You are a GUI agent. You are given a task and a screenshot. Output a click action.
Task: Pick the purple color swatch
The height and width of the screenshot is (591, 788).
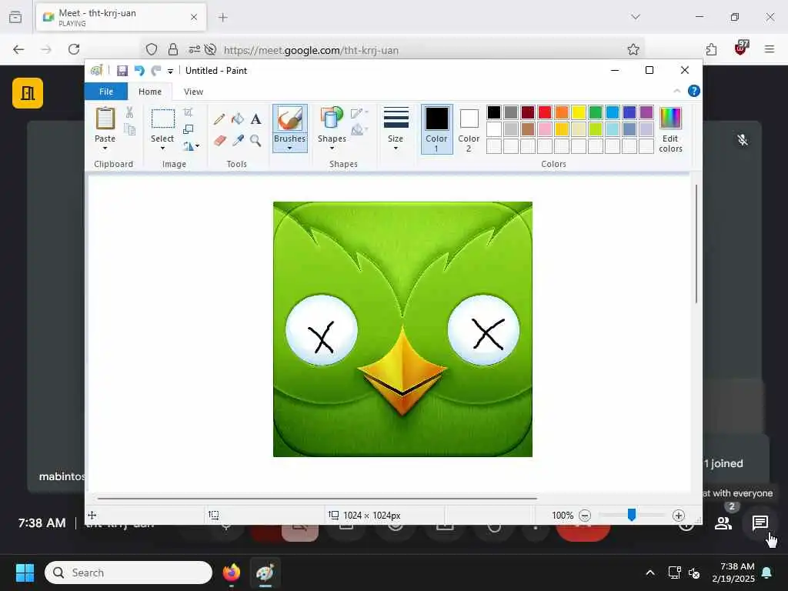click(x=646, y=112)
